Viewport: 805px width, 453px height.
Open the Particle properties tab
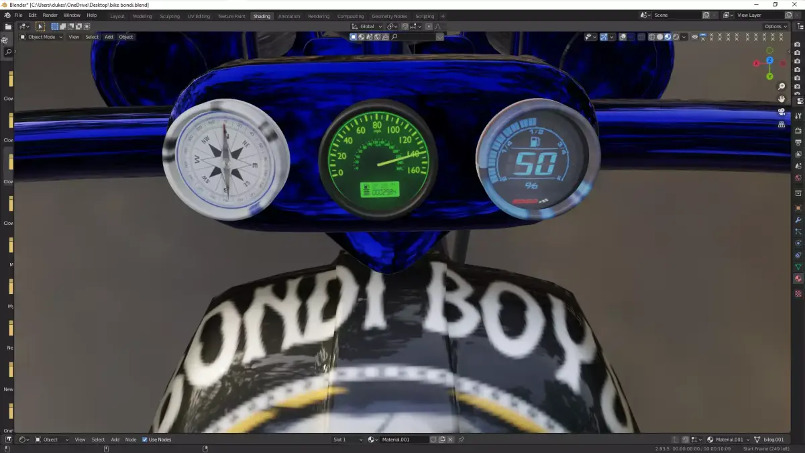pyautogui.click(x=798, y=232)
